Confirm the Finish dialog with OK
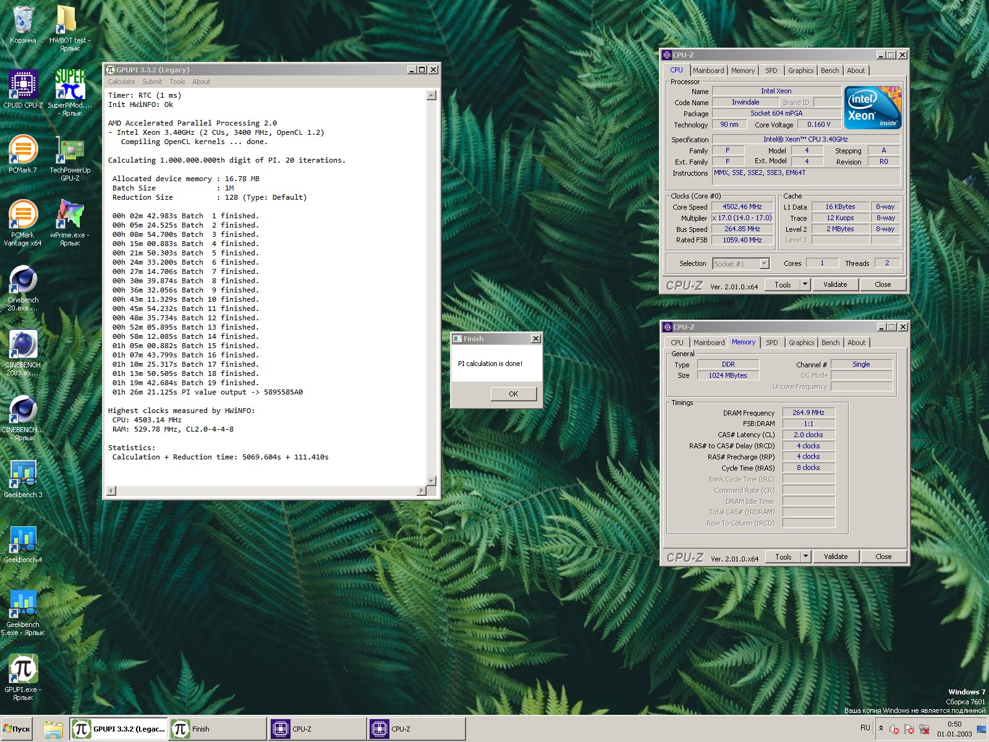Viewport: 989px width, 742px height. point(514,394)
